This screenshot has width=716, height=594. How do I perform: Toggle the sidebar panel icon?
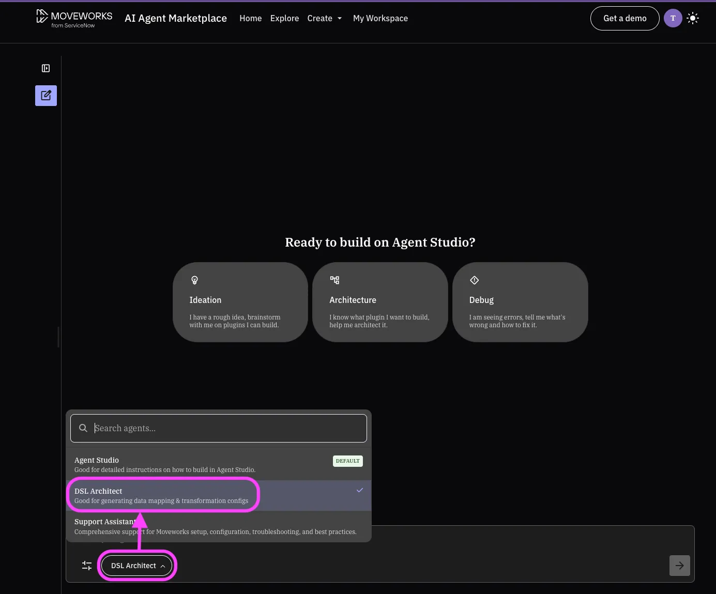(45, 68)
